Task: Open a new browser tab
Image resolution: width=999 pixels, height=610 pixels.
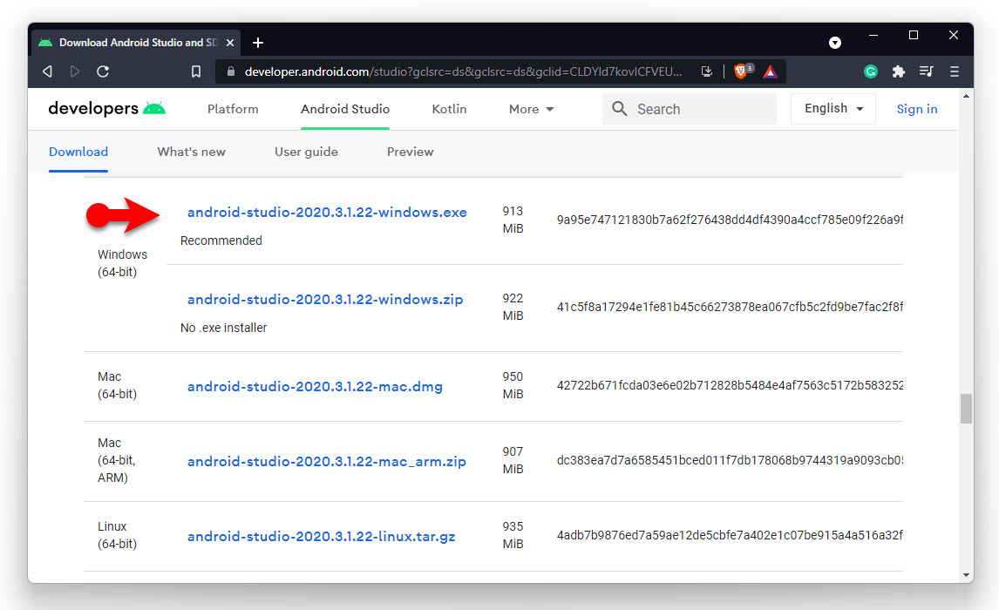Action: (x=258, y=43)
